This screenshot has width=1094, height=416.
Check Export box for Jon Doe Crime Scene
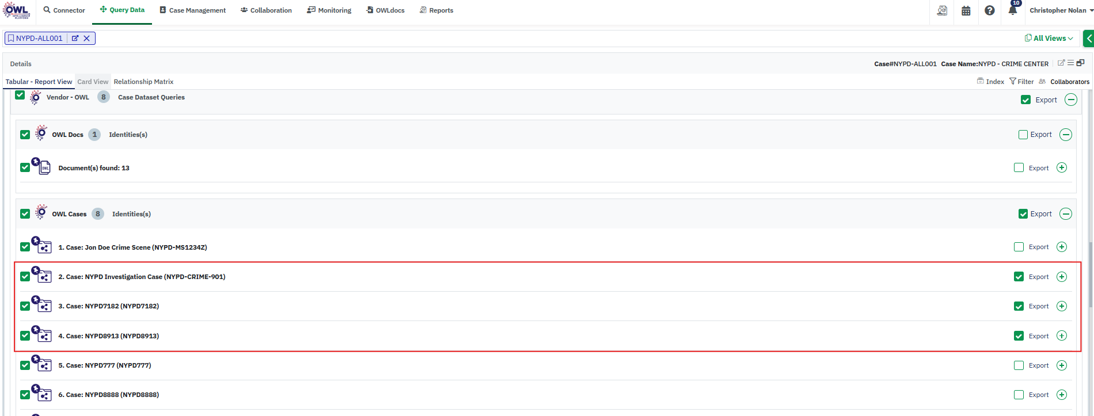pos(1019,247)
